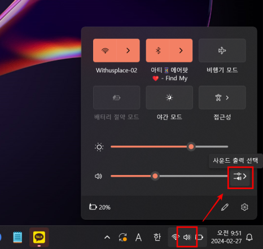Click the Withusplace-02 network label
This screenshot has height=249, width=263.
[x=116, y=71]
